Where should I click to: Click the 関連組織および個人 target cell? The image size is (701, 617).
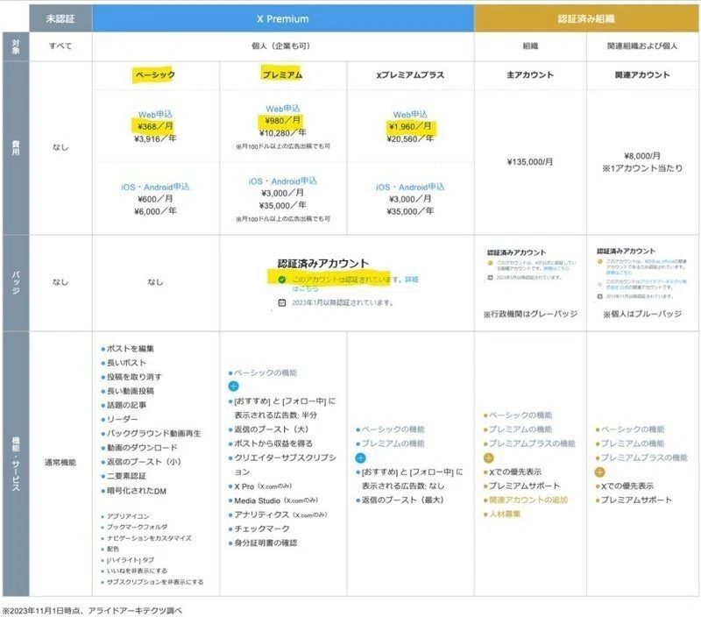click(x=642, y=46)
